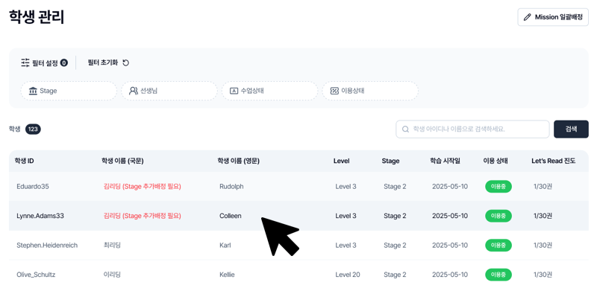The image size is (597, 288).
Task: Click the Stage filter building icon
Action: pos(33,91)
